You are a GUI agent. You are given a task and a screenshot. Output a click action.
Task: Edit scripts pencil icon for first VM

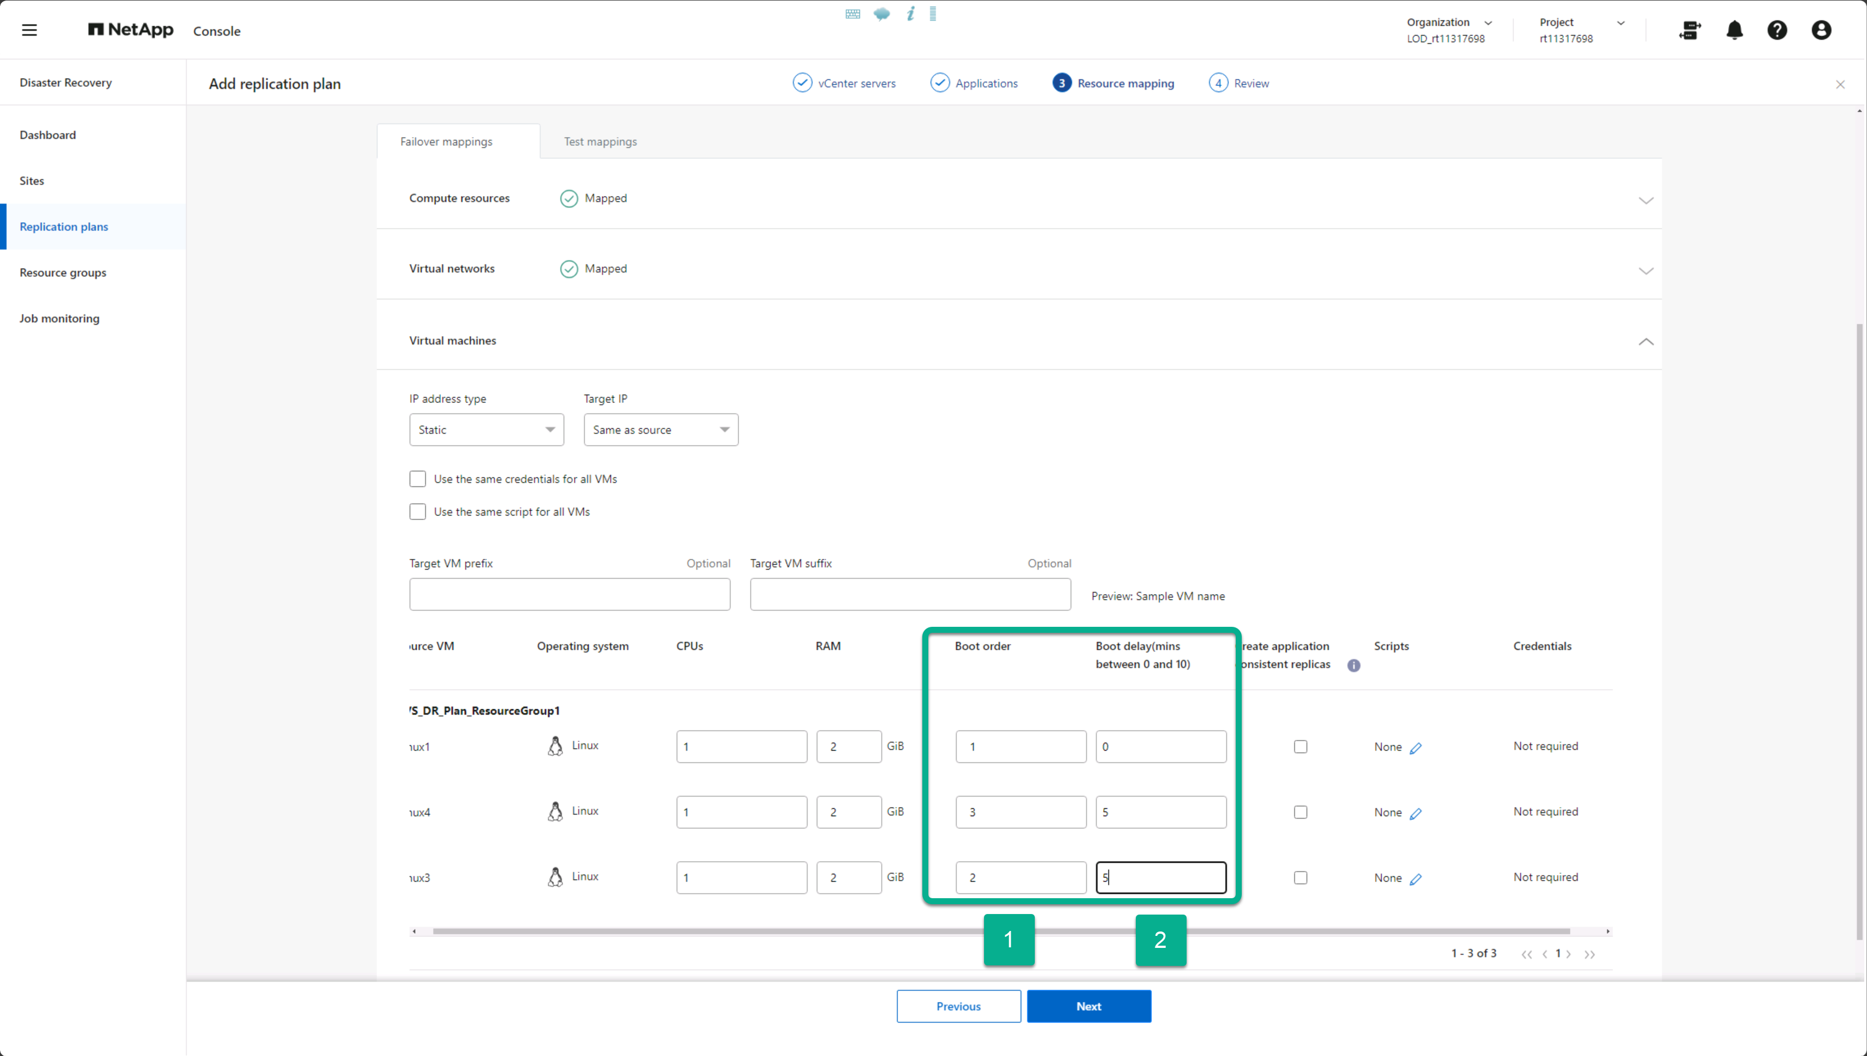pos(1416,747)
